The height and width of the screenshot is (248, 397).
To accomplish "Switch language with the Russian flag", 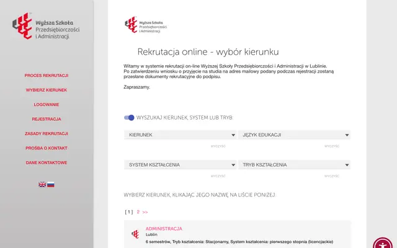I will (51, 185).
